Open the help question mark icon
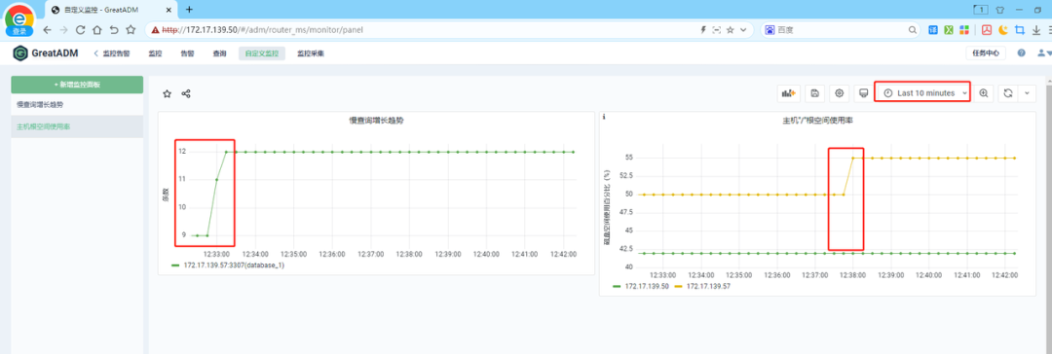The width and height of the screenshot is (1052, 354). point(1021,53)
